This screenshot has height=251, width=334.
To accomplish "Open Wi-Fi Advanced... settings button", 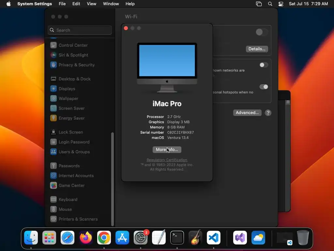I will 247,113.
